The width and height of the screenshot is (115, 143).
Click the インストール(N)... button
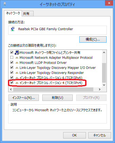pos(24,98)
